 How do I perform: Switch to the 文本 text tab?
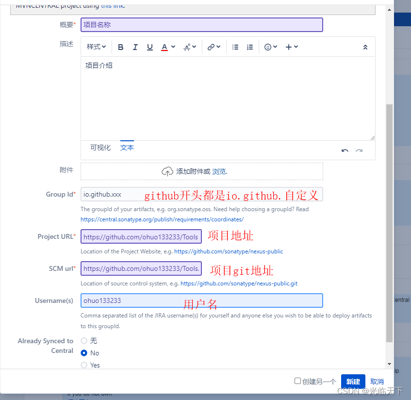click(127, 148)
